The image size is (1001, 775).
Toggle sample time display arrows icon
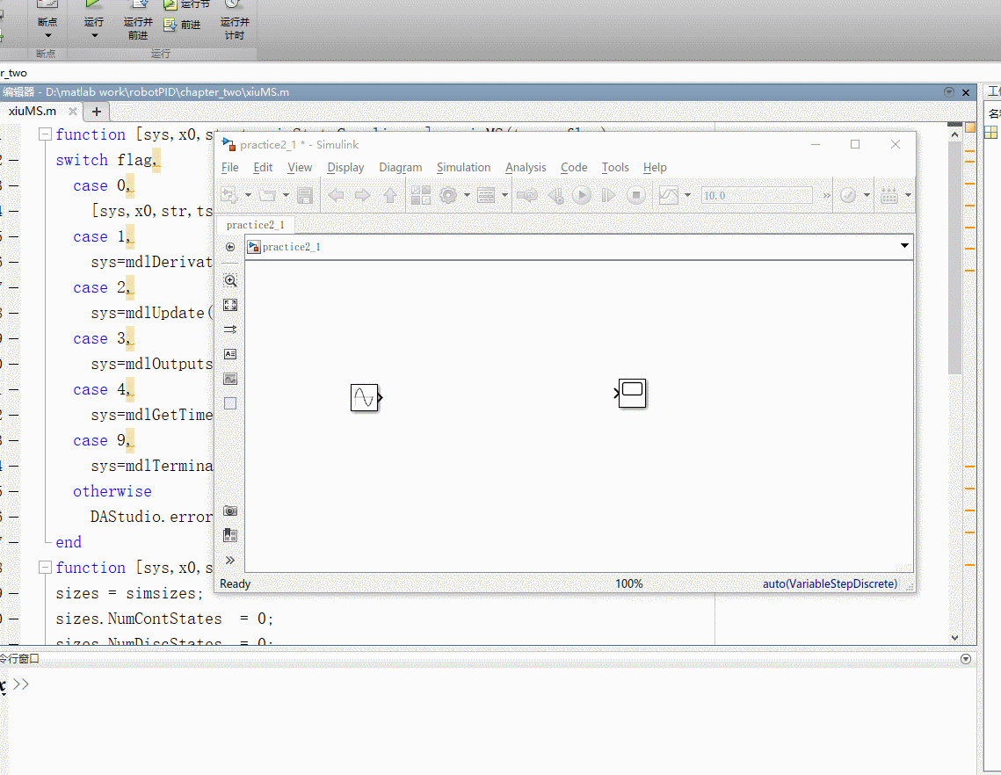coord(230,330)
